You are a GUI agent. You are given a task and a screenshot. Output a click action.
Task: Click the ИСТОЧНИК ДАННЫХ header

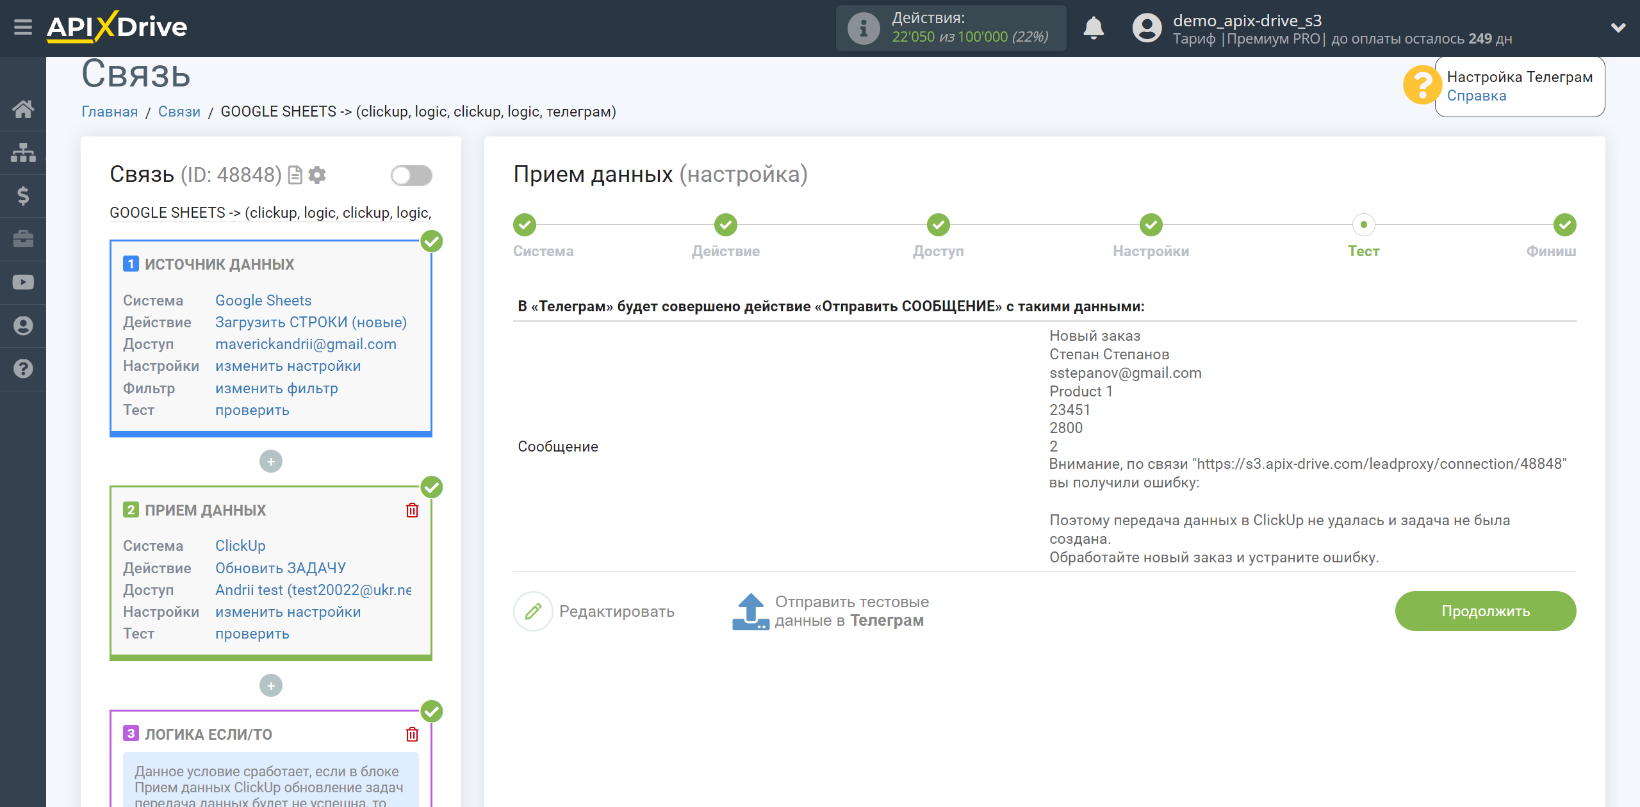pyautogui.click(x=219, y=265)
